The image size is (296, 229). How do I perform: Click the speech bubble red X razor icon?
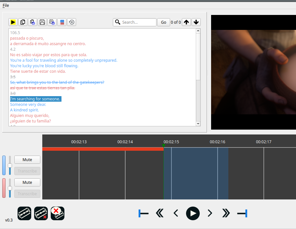(x=58, y=213)
